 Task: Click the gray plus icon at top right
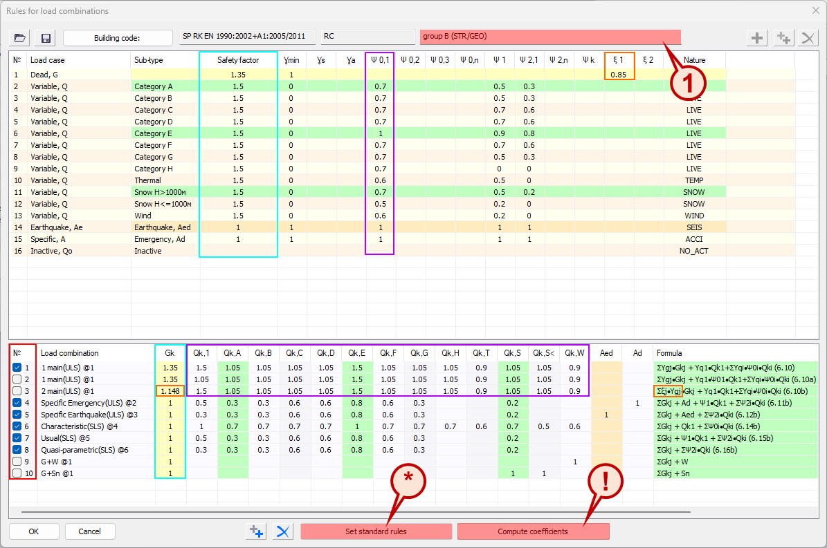click(758, 38)
